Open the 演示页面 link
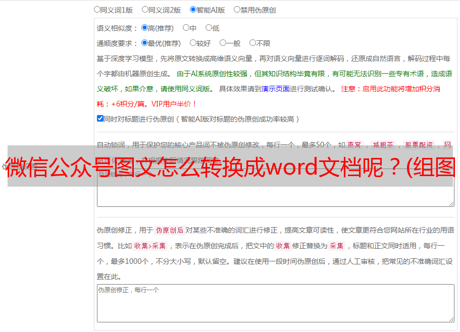The image size is (460, 332). tap(275, 89)
